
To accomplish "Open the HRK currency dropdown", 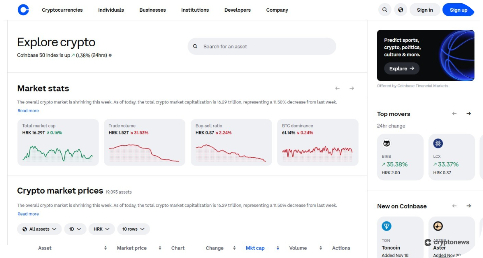I will pos(101,229).
